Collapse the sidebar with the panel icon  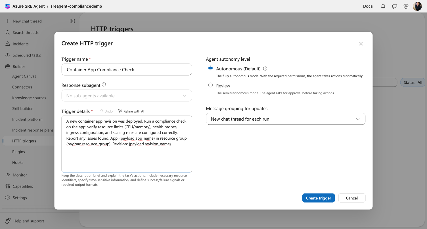[72, 21]
